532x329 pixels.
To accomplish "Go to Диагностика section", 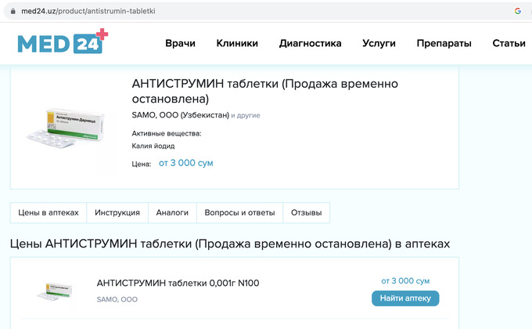I will [310, 43].
